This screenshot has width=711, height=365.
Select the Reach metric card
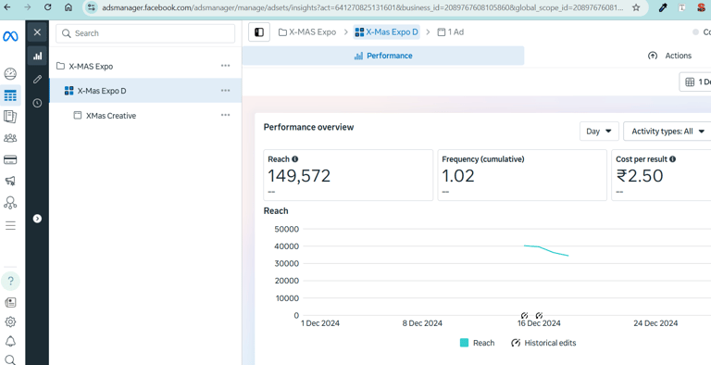point(348,175)
